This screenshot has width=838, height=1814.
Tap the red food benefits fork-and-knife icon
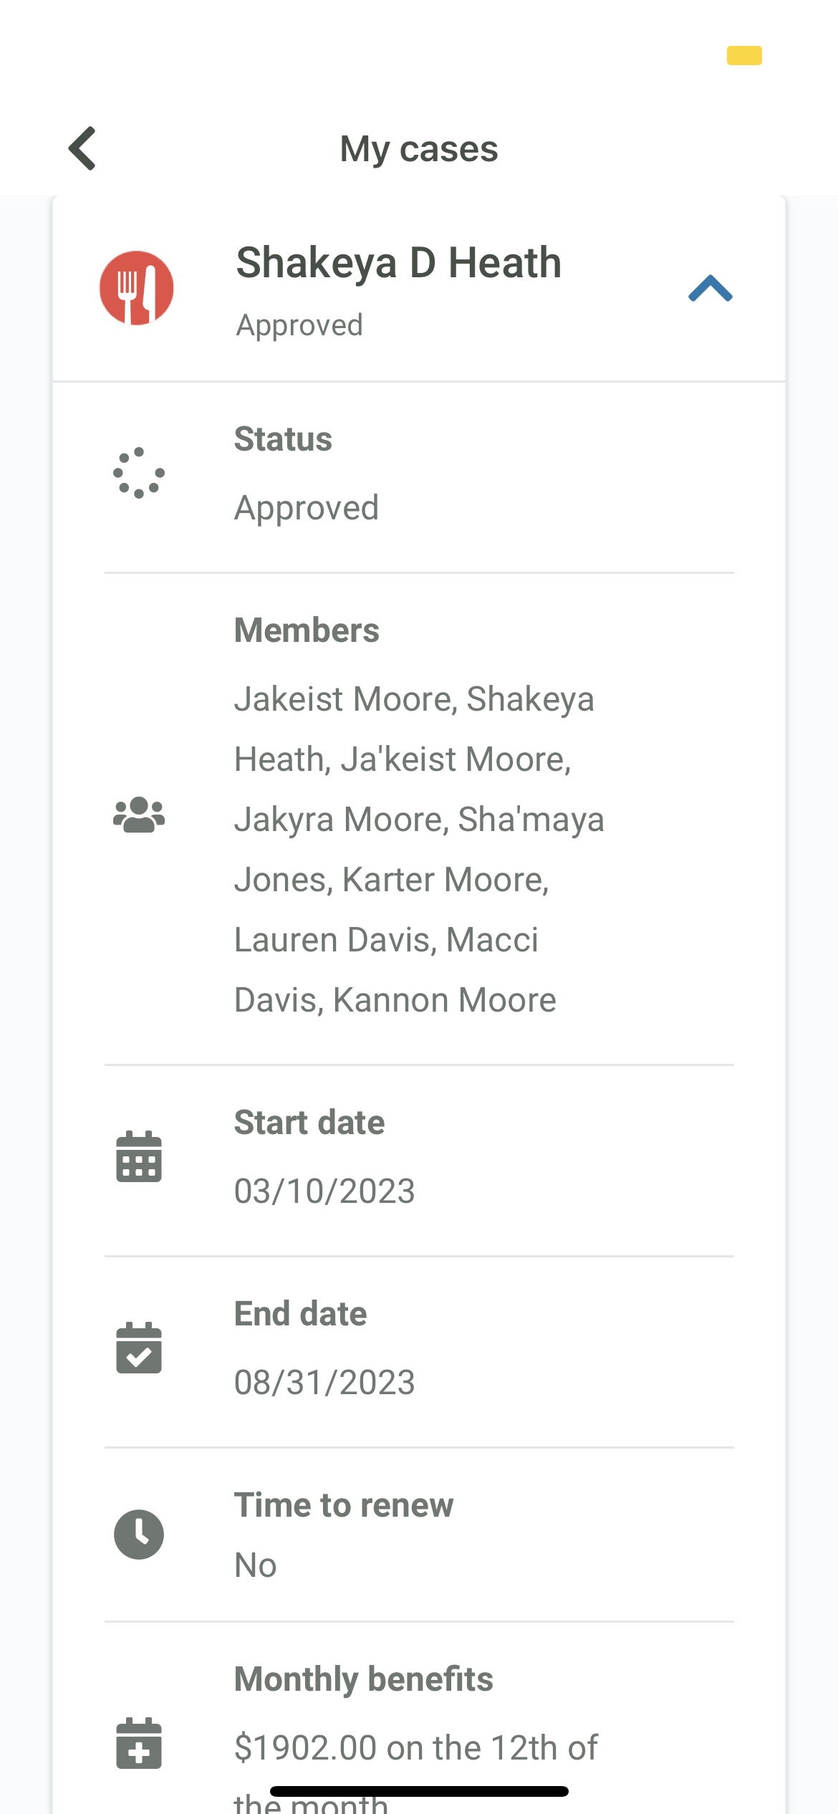click(137, 288)
